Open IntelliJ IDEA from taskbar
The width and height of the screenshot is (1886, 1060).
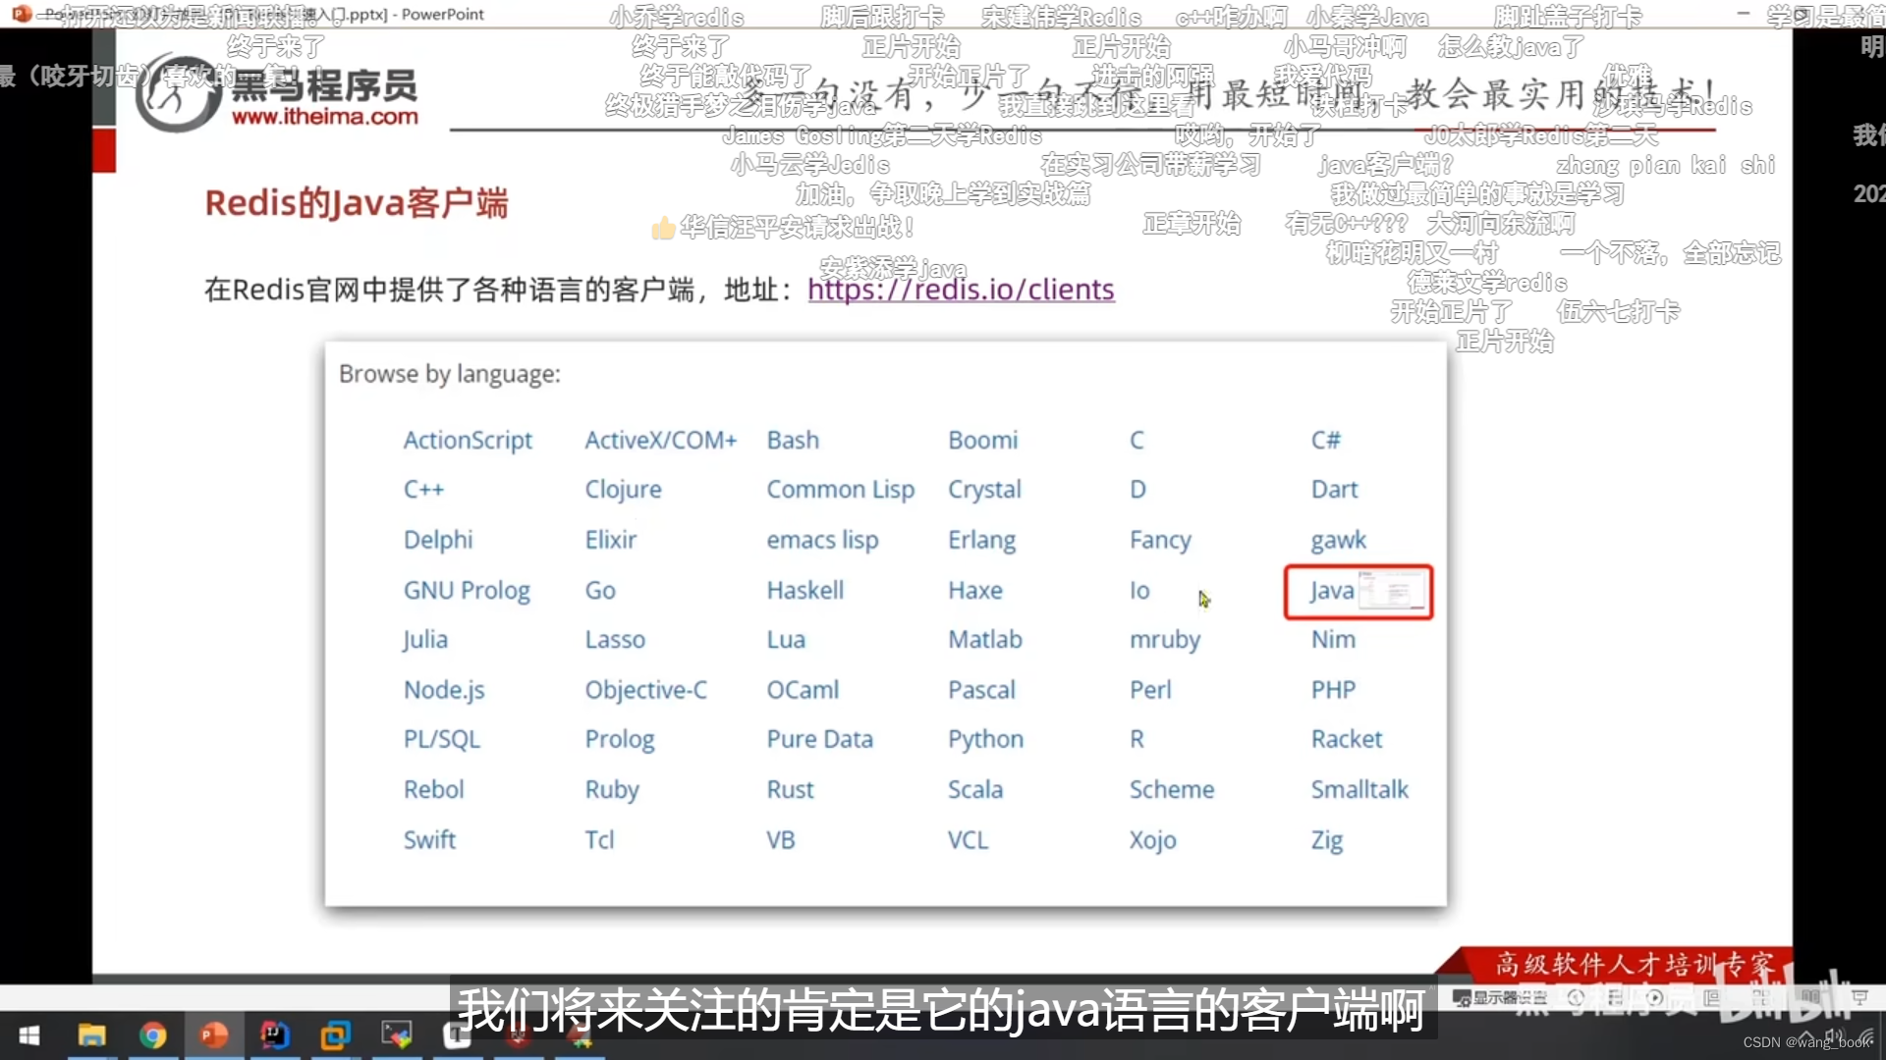[x=274, y=1035]
